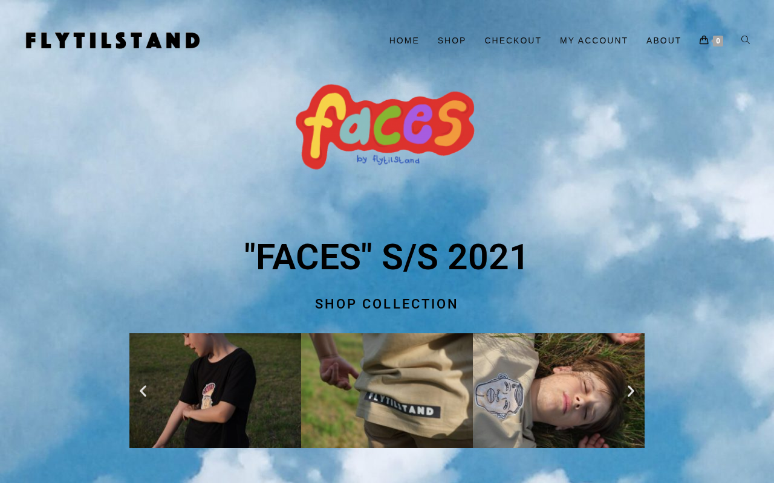Click the cart item count badge
This screenshot has height=483, width=774.
[718, 41]
